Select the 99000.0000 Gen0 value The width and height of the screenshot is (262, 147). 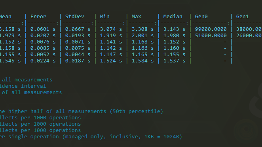211,29
